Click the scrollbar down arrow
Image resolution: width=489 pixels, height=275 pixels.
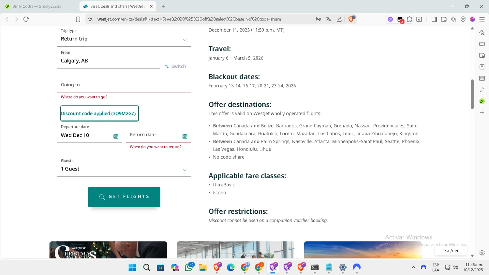[472, 256]
